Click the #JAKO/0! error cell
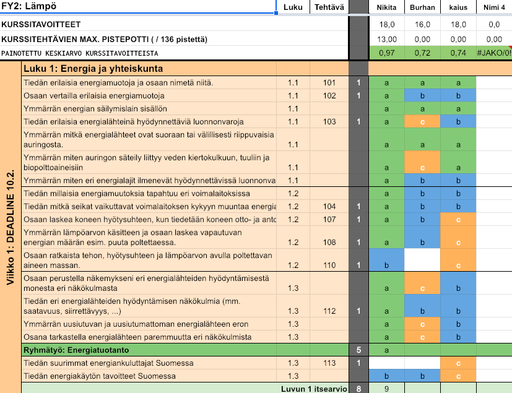The width and height of the screenshot is (512, 393). [494, 53]
